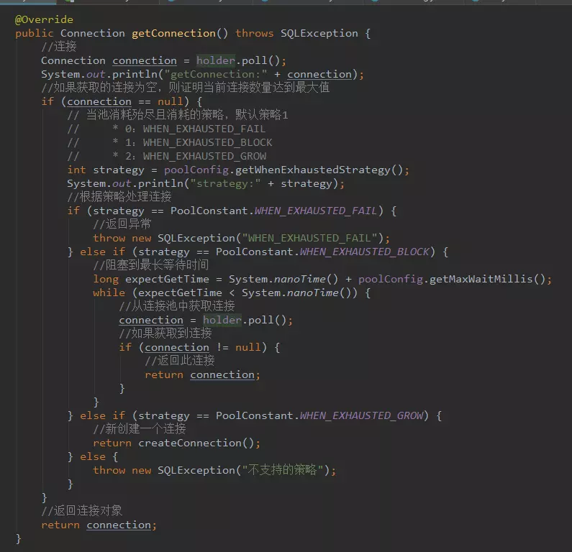572x552 pixels.
Task: Click the 'public' modifier keyword
Action: pyautogui.click(x=35, y=33)
